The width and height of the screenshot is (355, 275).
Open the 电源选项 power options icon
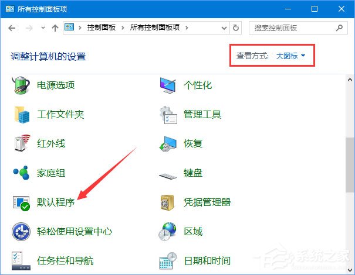click(x=22, y=85)
